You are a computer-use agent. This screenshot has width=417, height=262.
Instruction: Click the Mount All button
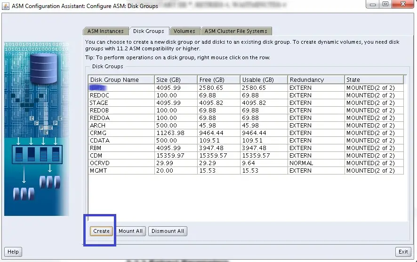click(130, 231)
